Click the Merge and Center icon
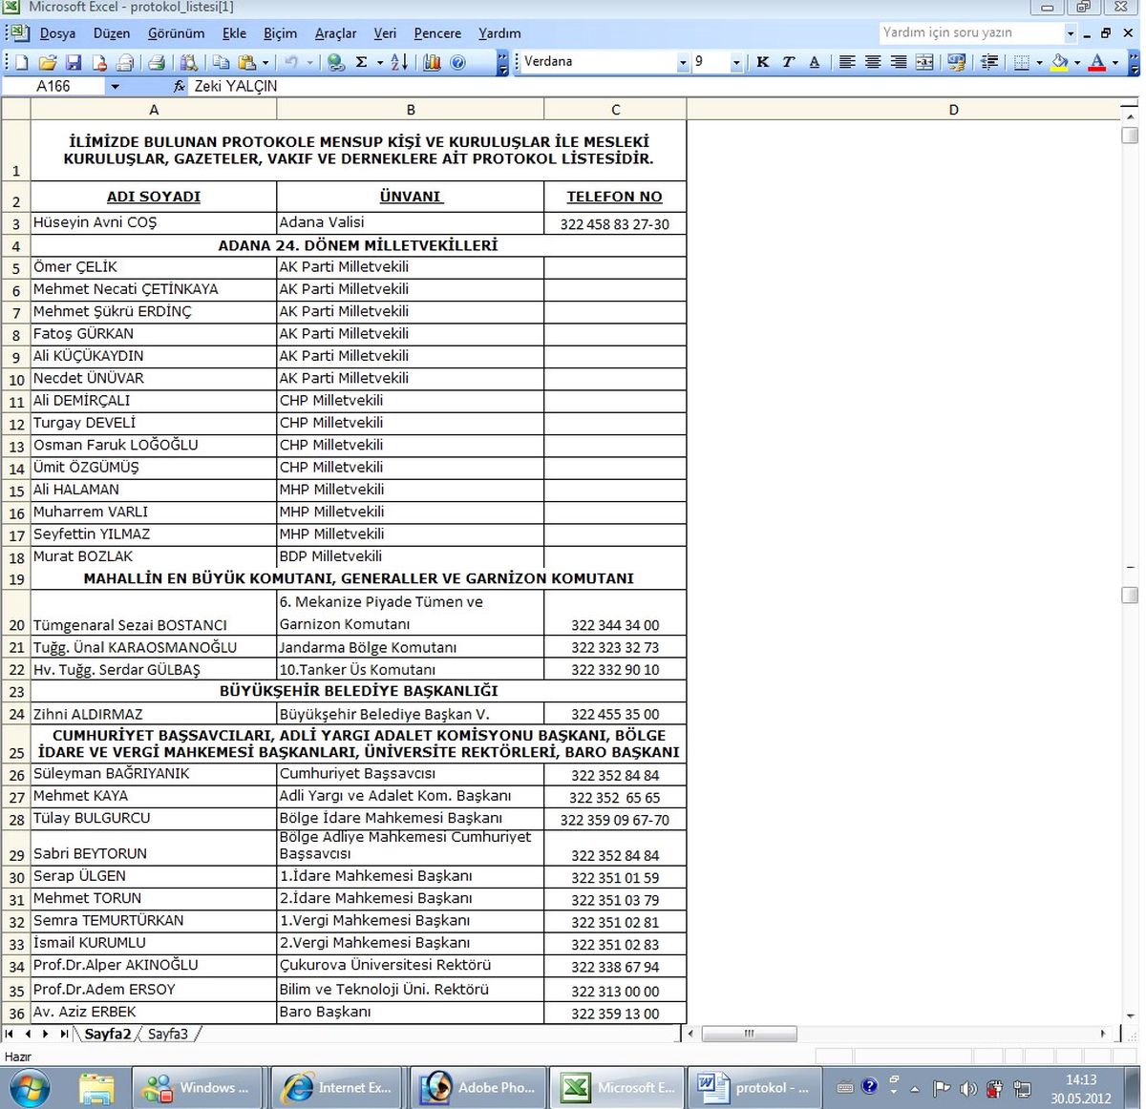Screen dimensions: 1146x1109 (x=924, y=62)
